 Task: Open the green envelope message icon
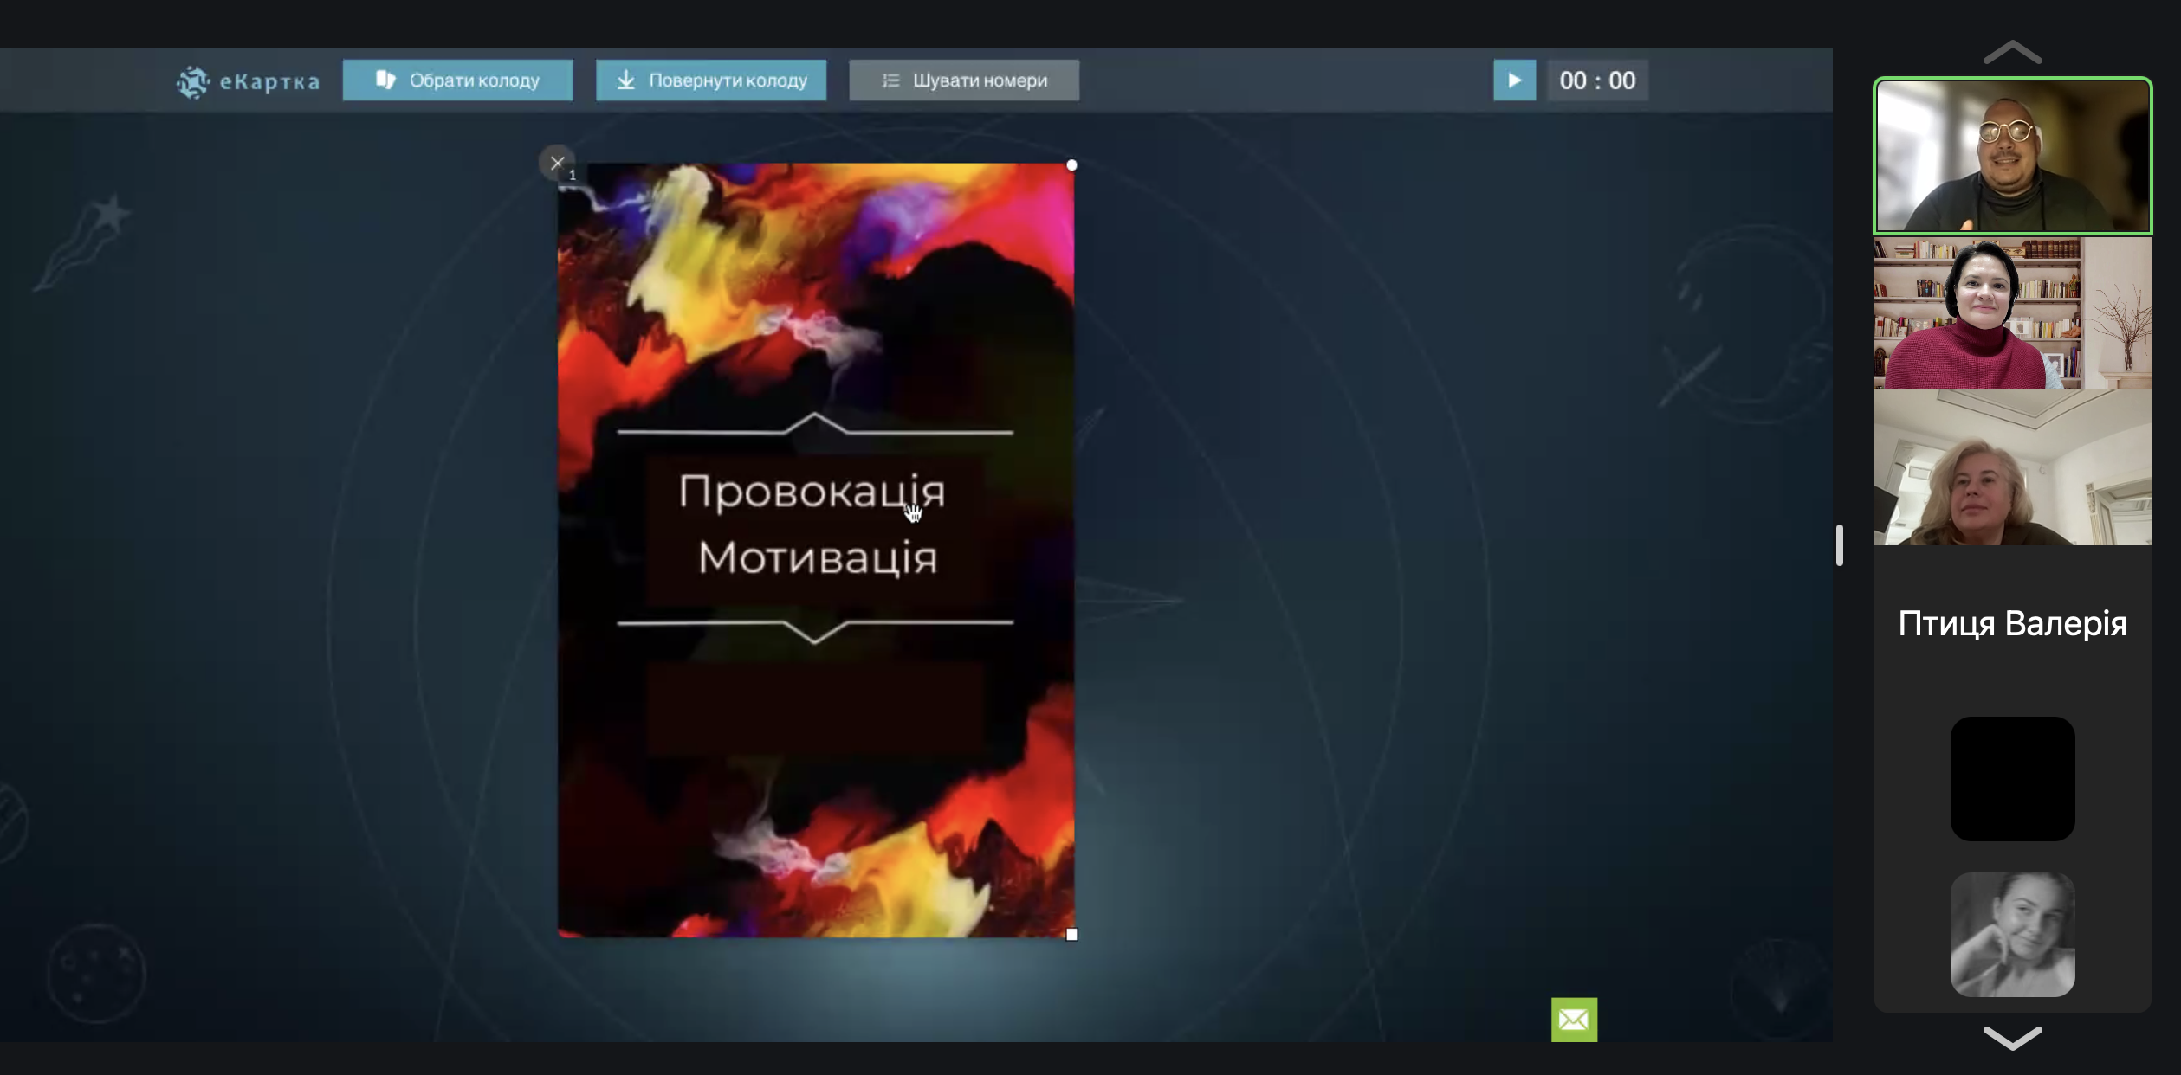click(1574, 1020)
